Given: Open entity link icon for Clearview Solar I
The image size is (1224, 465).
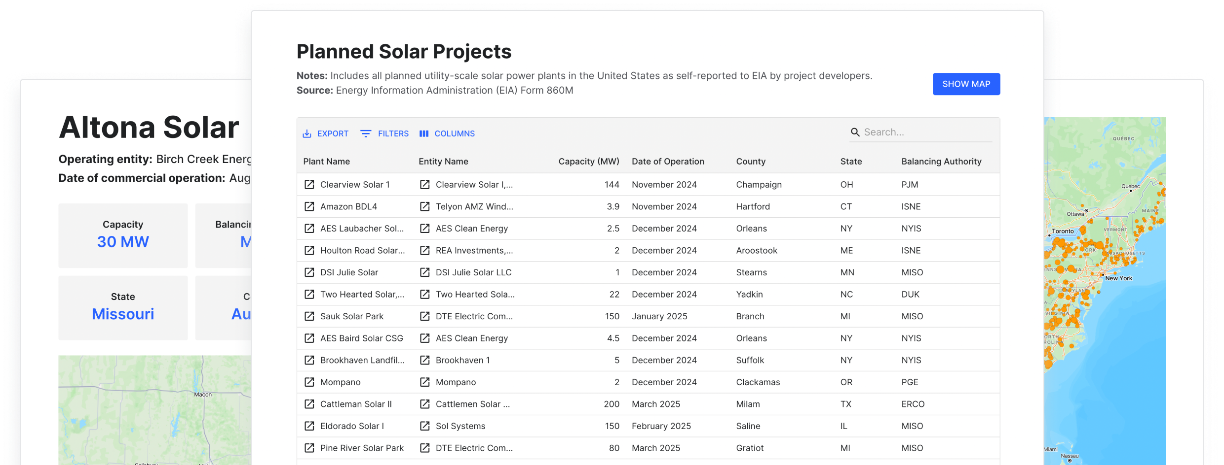Looking at the screenshot, I should 424,184.
